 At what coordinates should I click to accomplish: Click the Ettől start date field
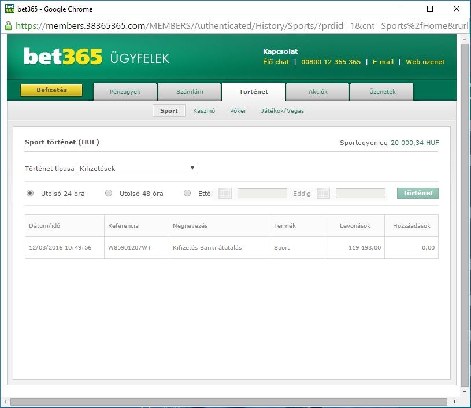point(262,193)
